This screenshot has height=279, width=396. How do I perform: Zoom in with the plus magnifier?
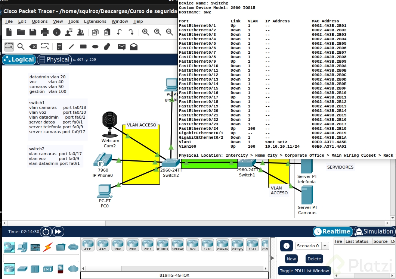click(145, 32)
